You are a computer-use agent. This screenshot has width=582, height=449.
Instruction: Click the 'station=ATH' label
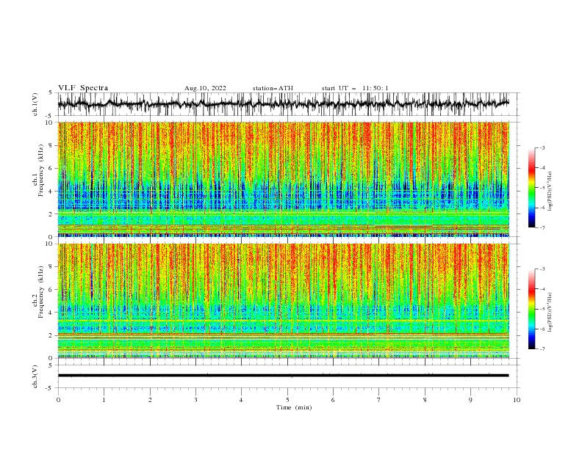pos(273,88)
